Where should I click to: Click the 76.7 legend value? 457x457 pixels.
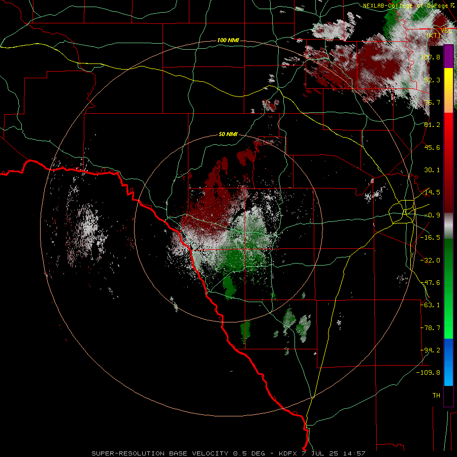(432, 102)
